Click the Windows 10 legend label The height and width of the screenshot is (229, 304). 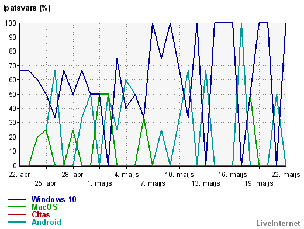54,199
